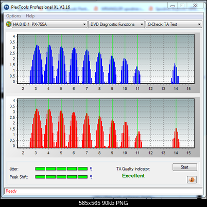Click the Ready status bar
The height and width of the screenshot is (207, 207).
[104, 191]
